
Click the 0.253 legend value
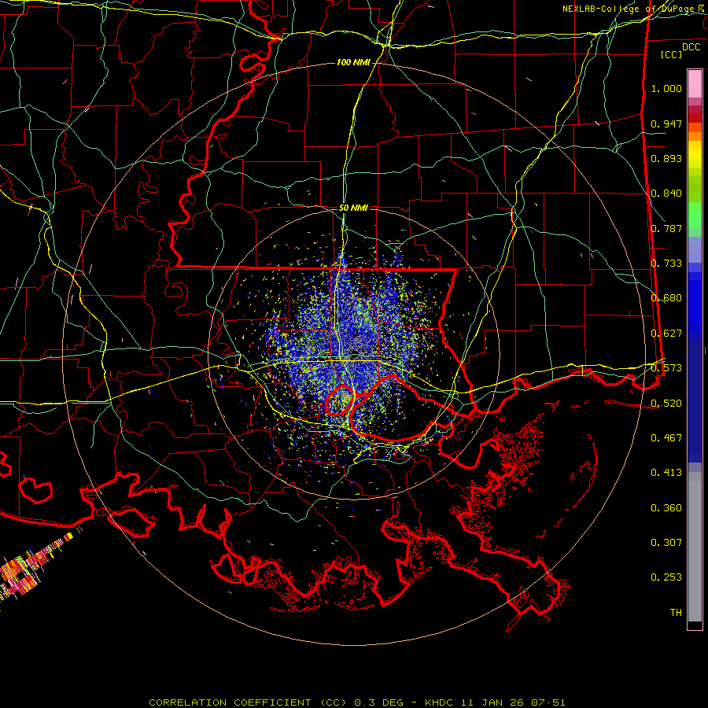coord(666,577)
